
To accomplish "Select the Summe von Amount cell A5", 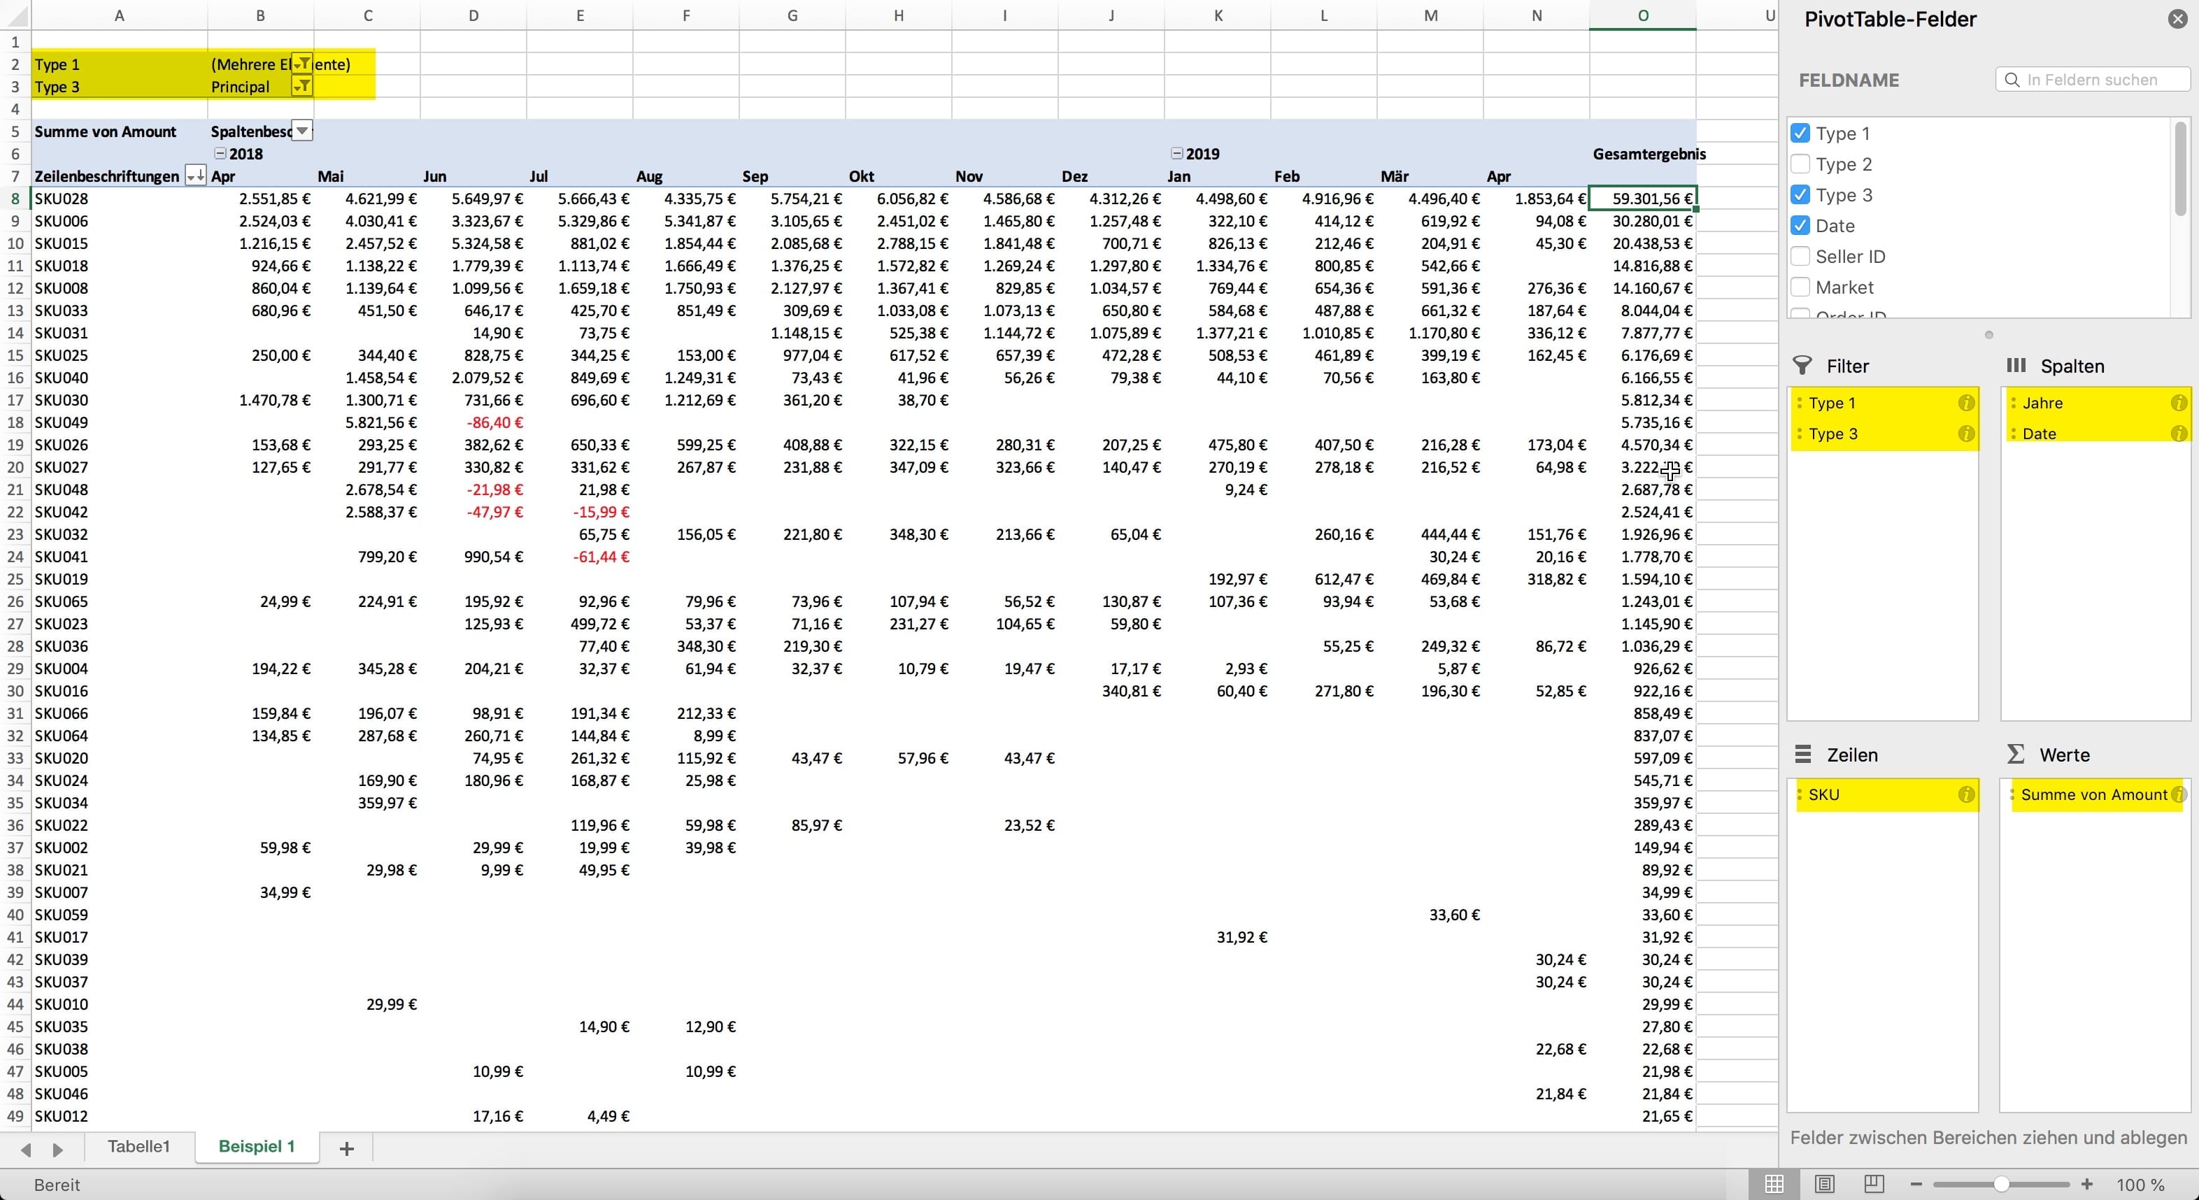I will point(119,131).
